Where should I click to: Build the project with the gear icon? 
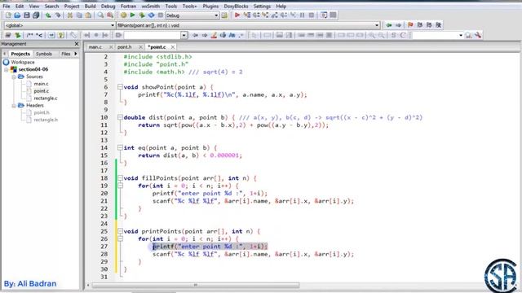coord(123,15)
